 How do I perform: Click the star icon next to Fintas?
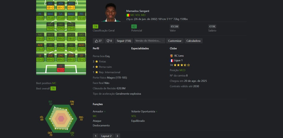97,62
